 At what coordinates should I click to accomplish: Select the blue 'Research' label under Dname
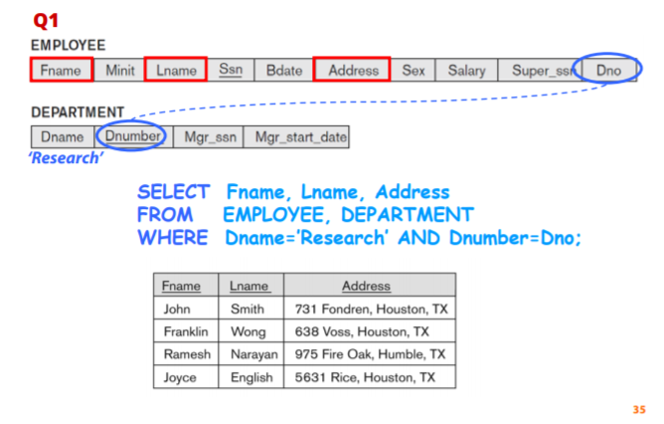coord(66,157)
